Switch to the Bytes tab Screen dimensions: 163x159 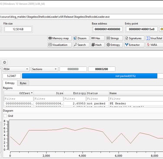(23, 83)
